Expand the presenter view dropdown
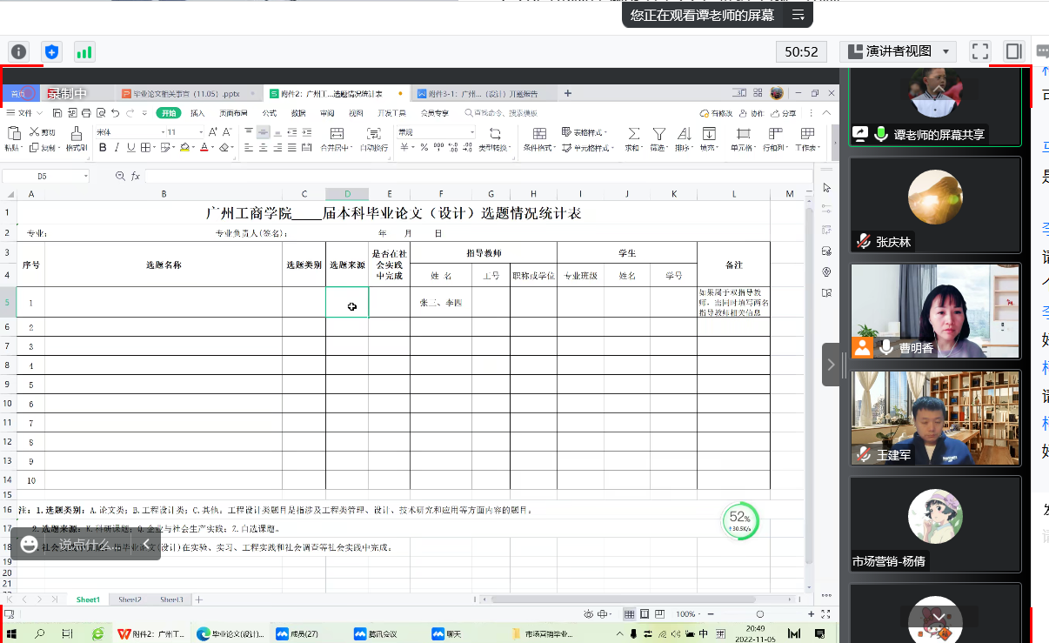The width and height of the screenshot is (1049, 643). 946,51
